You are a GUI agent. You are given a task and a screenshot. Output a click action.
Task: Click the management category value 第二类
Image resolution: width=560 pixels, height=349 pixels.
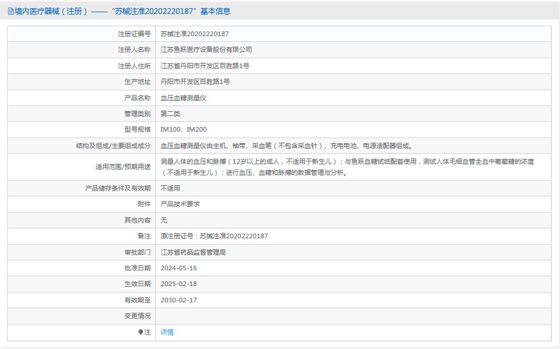point(170,114)
